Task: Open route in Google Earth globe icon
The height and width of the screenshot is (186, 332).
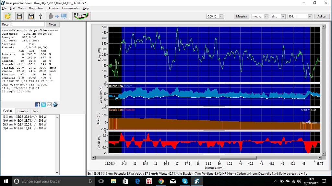Action: pyautogui.click(x=55, y=104)
